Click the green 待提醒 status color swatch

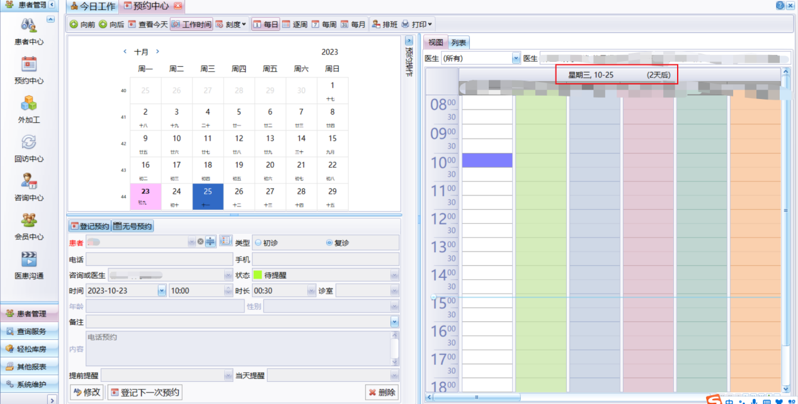click(x=258, y=275)
